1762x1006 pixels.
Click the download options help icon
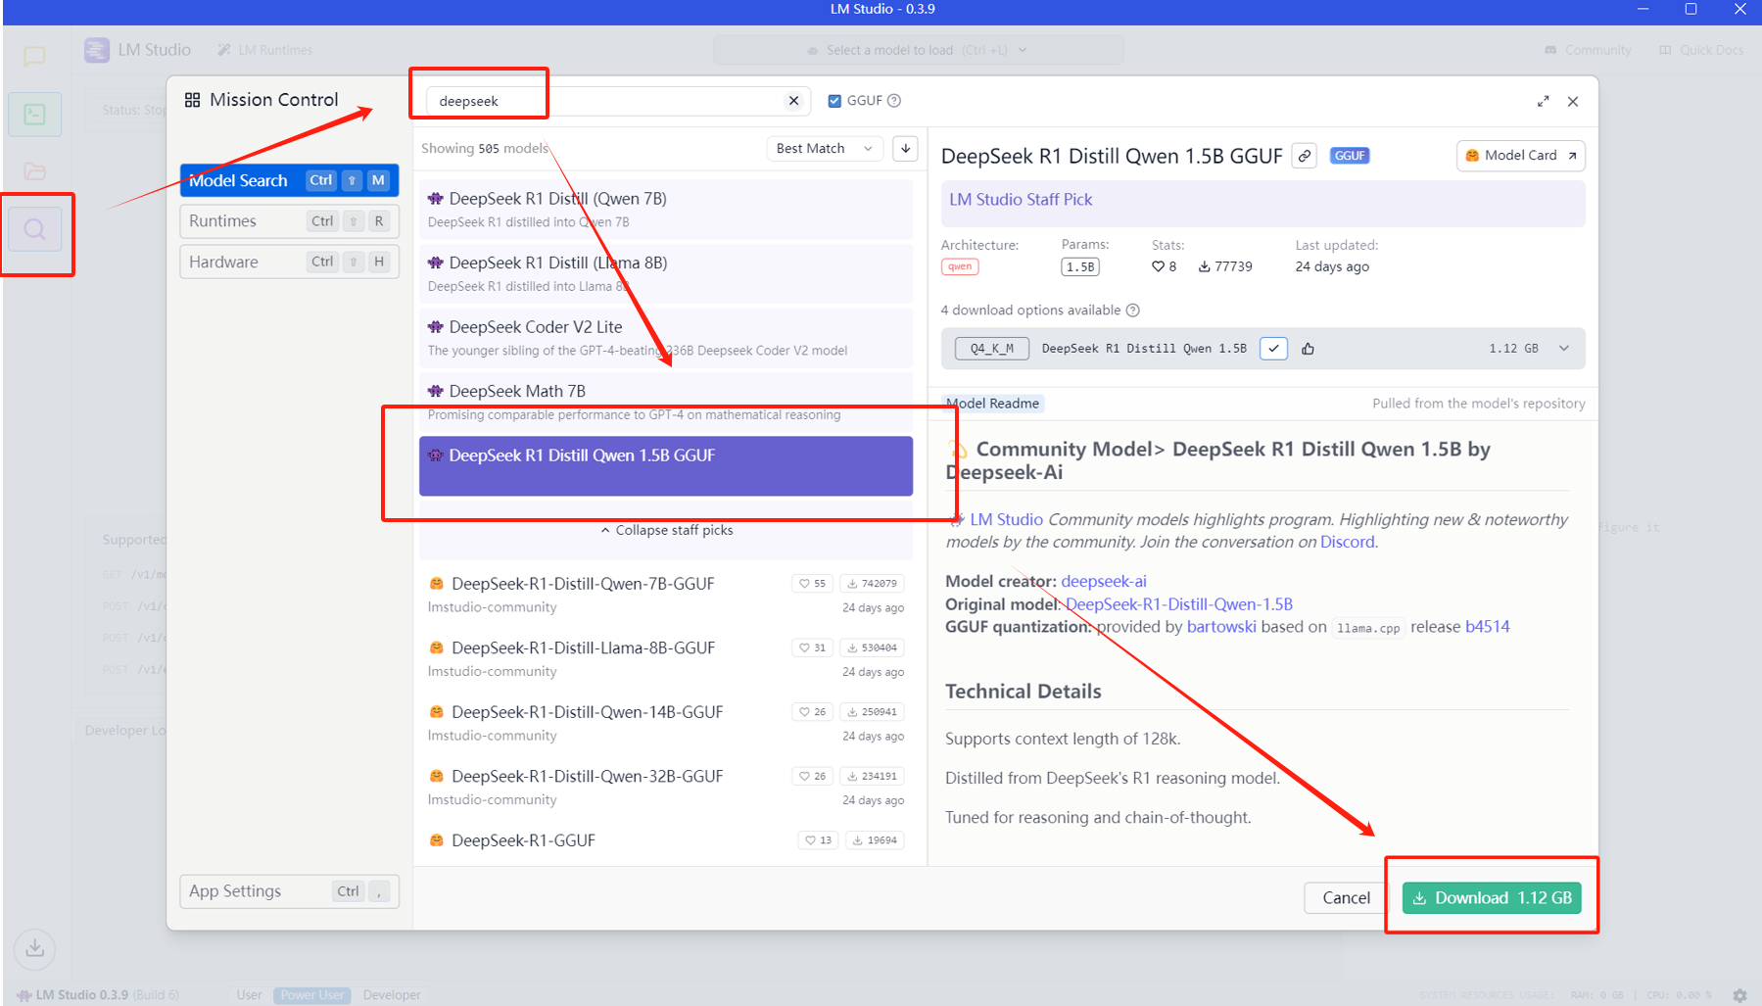[x=1133, y=311]
